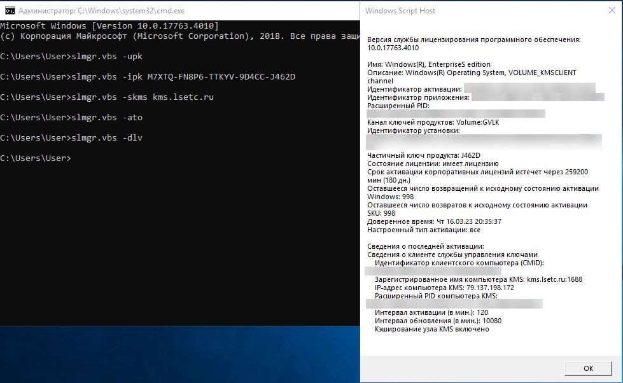Click the 'Срок активации' 259200 line
The width and height of the screenshot is (623, 383).
pos(477,172)
